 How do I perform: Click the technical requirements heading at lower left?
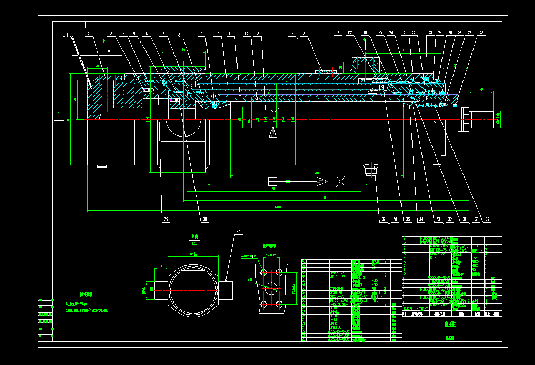click(86, 294)
